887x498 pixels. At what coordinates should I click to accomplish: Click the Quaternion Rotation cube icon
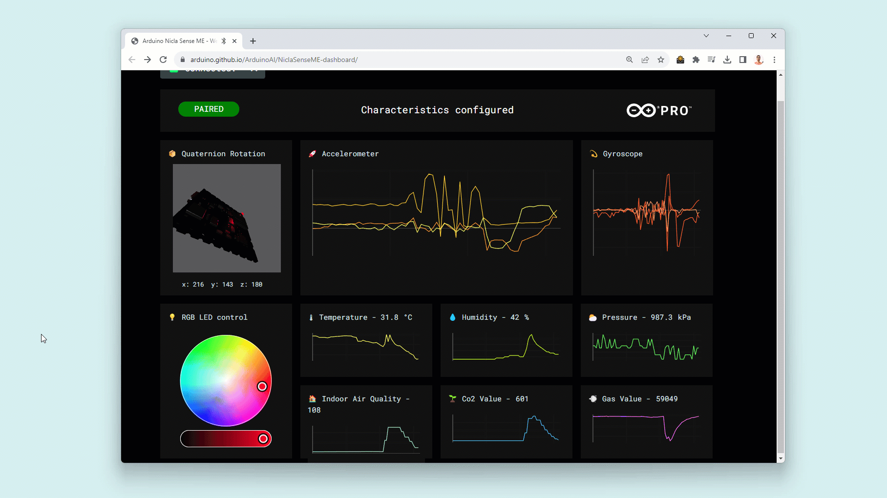point(172,153)
